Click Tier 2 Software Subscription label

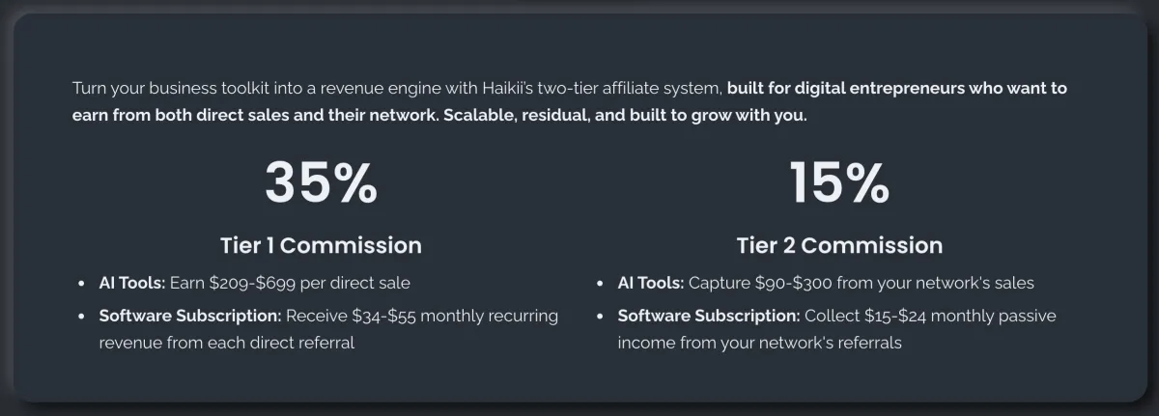[709, 316]
